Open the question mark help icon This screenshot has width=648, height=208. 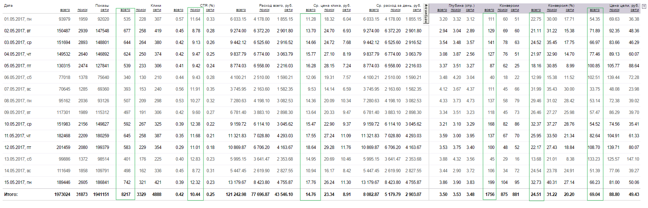click(x=644, y=6)
